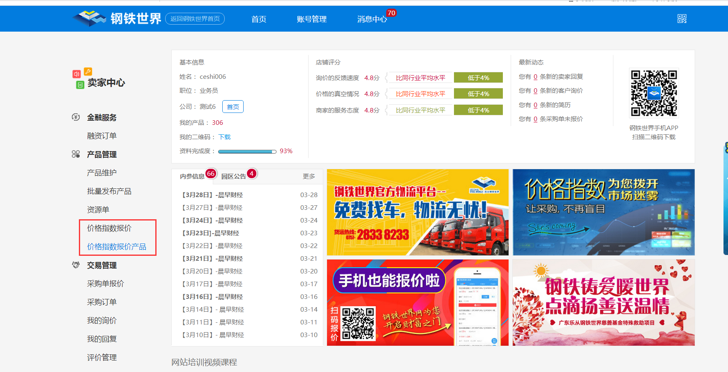Click the 钢铁世界 logo icon

pyautogui.click(x=90, y=18)
